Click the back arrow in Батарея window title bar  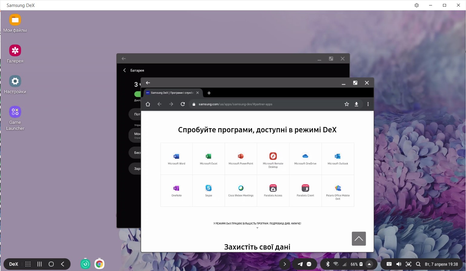124,59
